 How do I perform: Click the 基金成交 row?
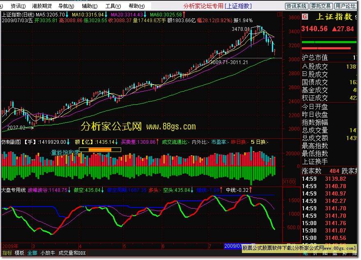(329, 90)
